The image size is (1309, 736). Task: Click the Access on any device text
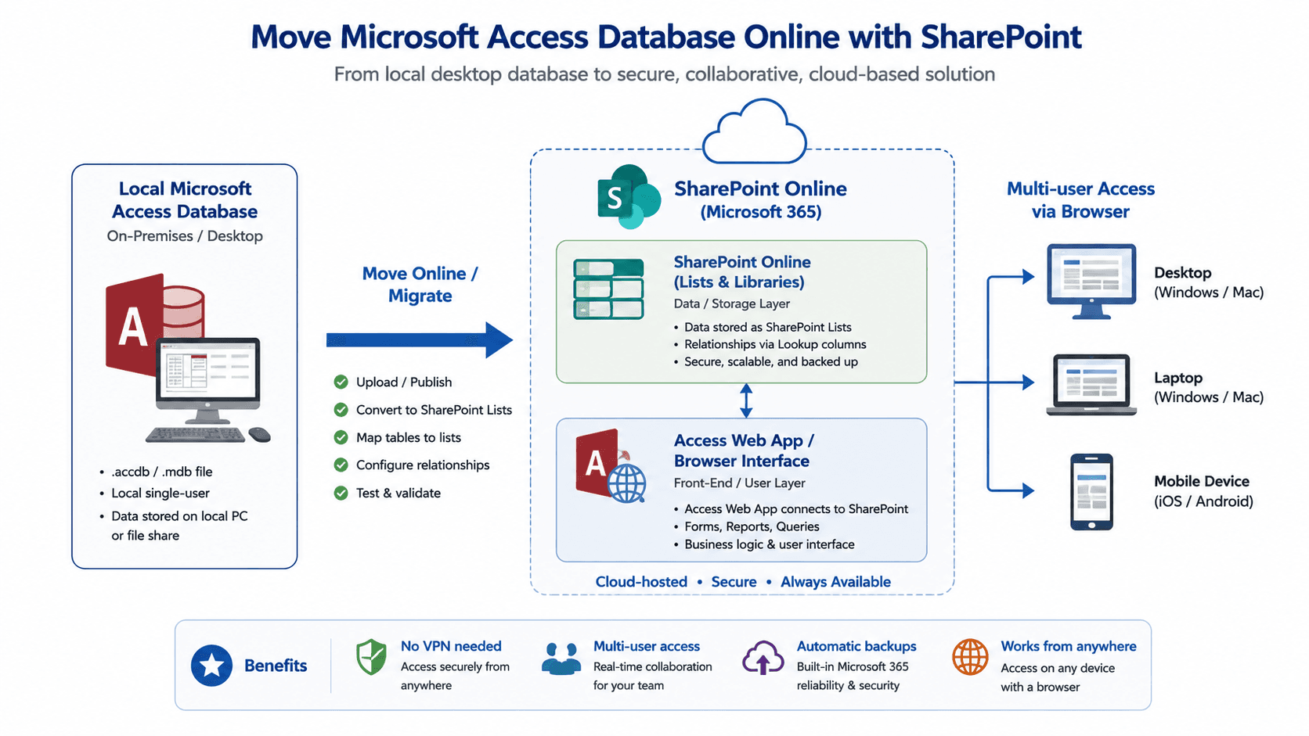click(x=1058, y=677)
